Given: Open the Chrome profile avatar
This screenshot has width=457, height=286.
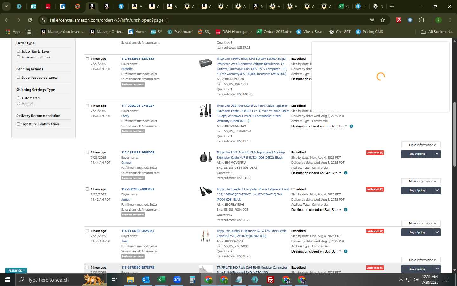Looking at the screenshot, I should pos(438,20).
